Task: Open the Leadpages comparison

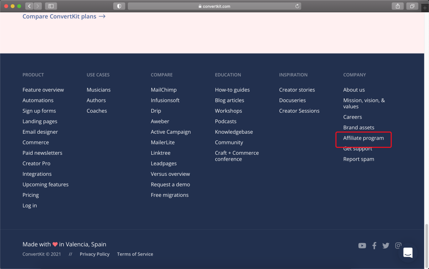Action: [164, 163]
